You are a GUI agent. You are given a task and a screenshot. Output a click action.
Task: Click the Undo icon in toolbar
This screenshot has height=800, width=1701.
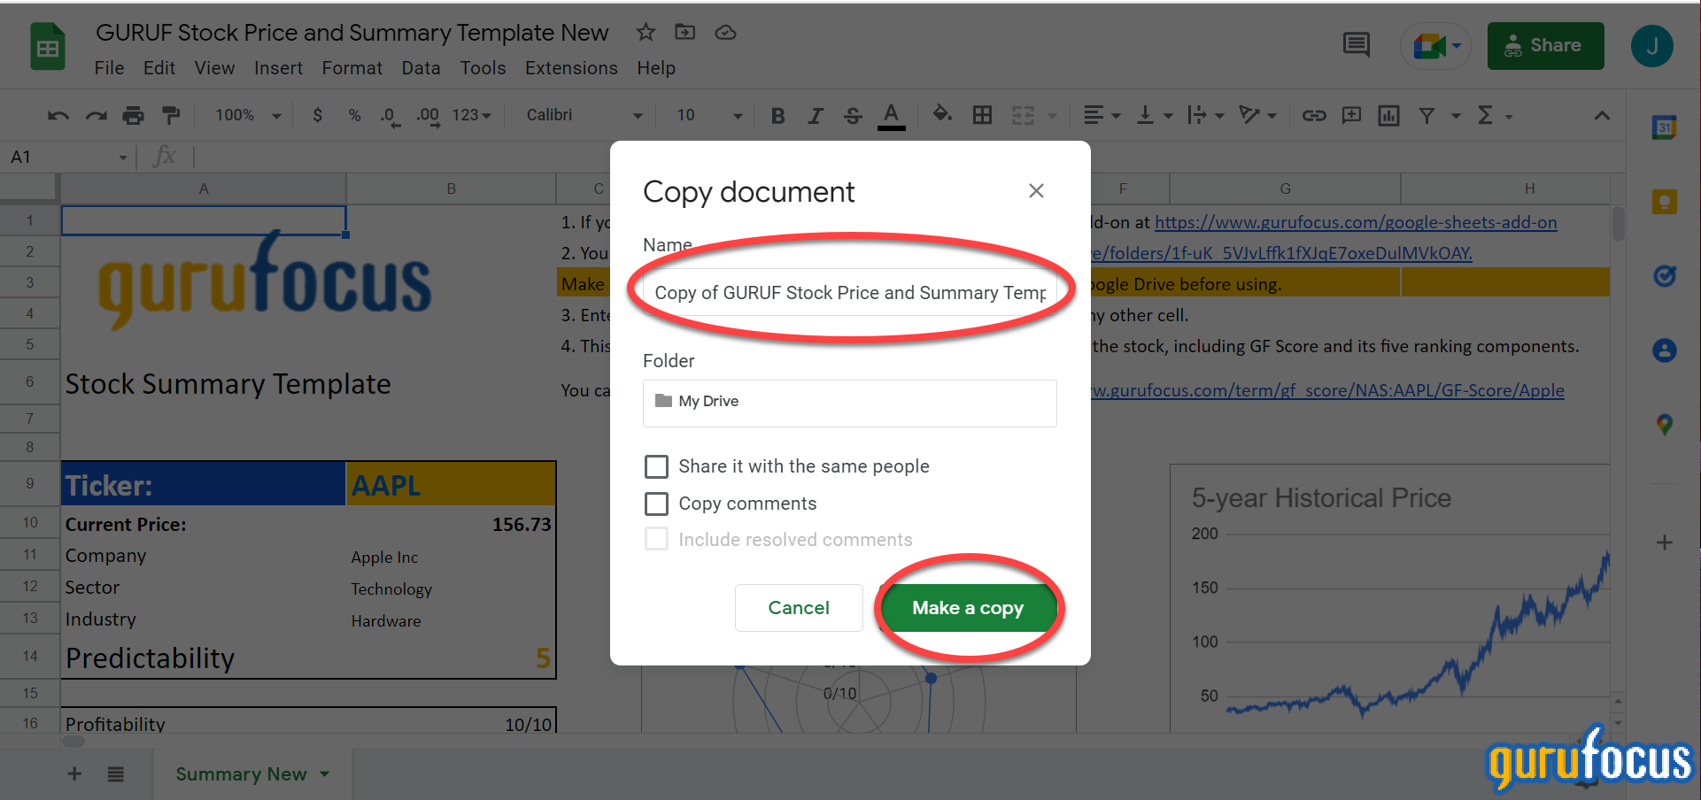tap(58, 115)
